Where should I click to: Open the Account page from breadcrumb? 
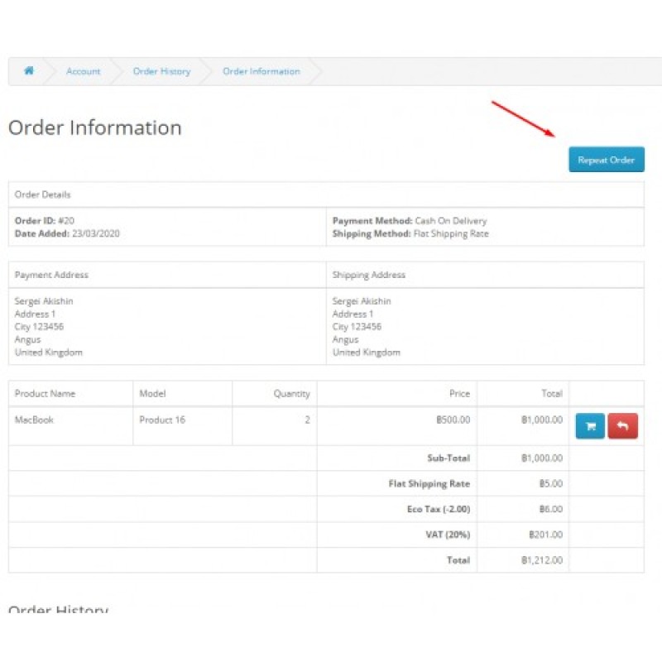pyautogui.click(x=83, y=72)
